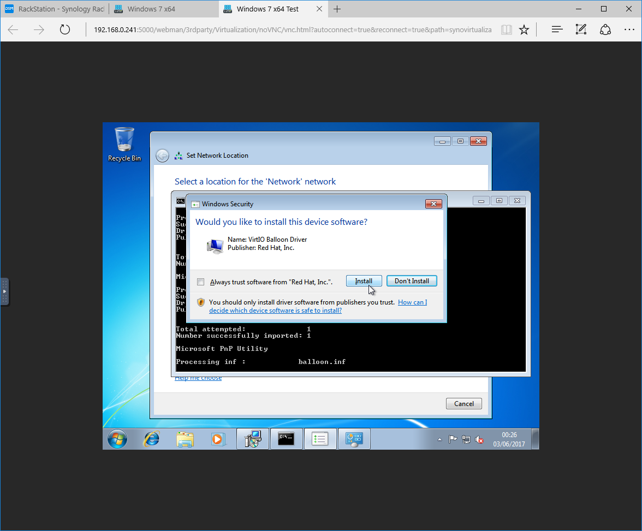Install the VirtIO Balloon Driver
Screen dimensions: 642x531
[x=364, y=281]
